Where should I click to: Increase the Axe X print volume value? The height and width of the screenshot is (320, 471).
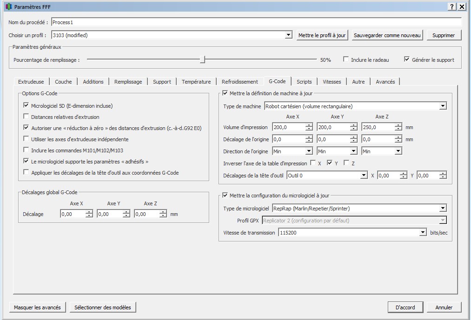point(309,125)
